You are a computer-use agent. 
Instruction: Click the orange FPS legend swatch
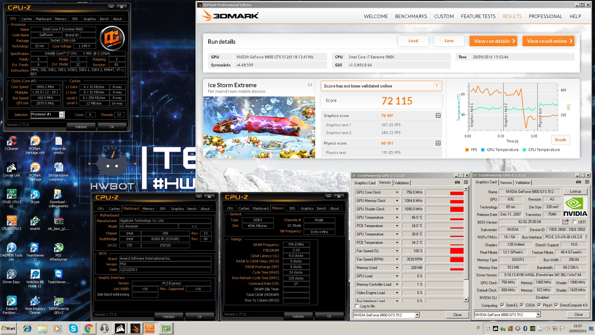click(x=467, y=150)
